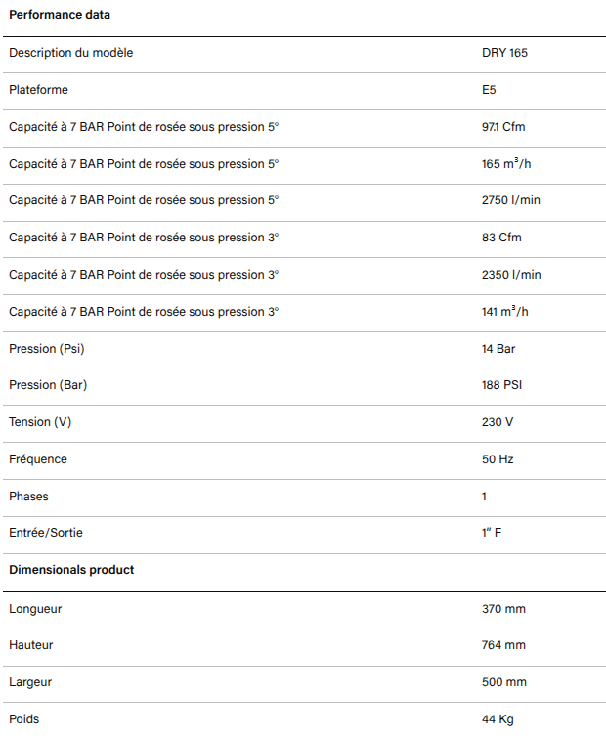606x738 pixels.
Task: Click the "141 m³/h" capacity value
Action: (x=504, y=311)
